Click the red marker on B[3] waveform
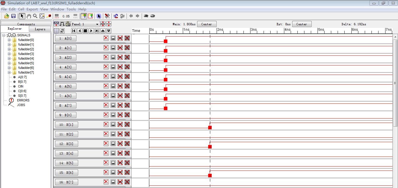 [210, 147]
